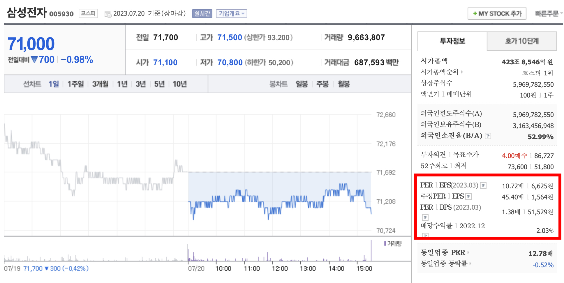Image resolution: width=564 pixels, height=283 pixels.
Task: Click the arrow next to 동일업종 등락률
Action: (470, 263)
